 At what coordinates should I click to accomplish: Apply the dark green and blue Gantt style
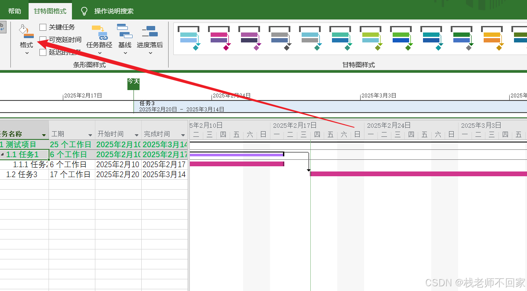[461, 38]
